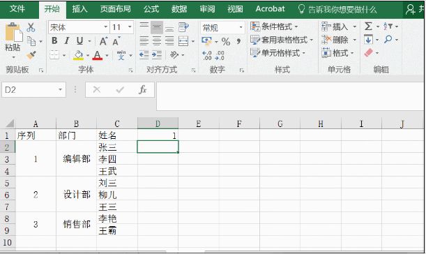Open Find and Select magnifier

tap(388, 40)
